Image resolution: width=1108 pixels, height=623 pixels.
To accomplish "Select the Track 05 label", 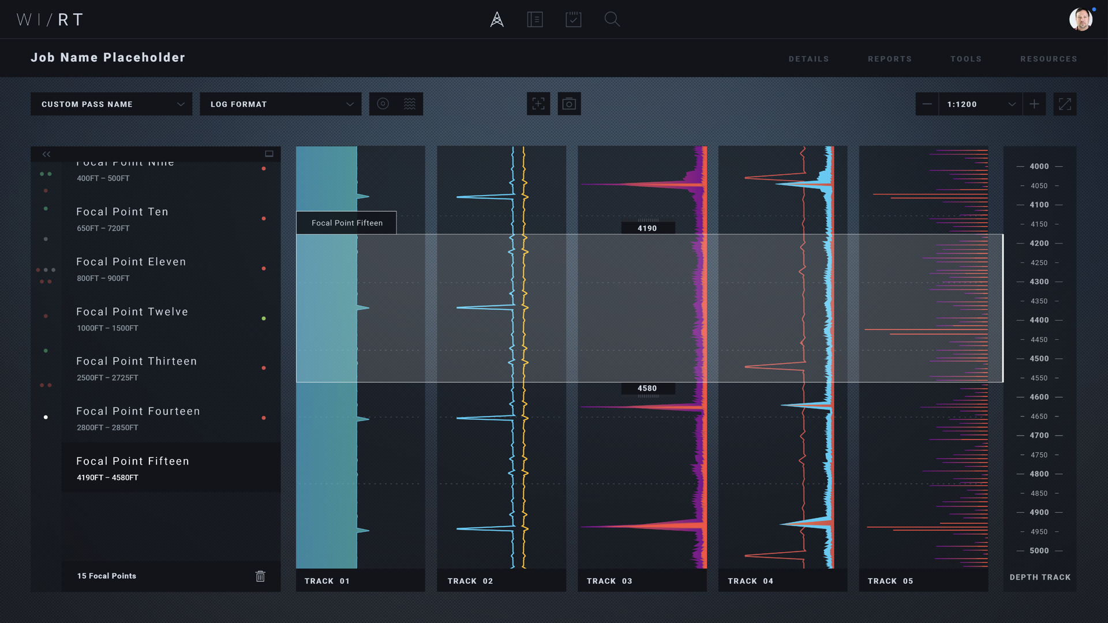I will coord(890,581).
